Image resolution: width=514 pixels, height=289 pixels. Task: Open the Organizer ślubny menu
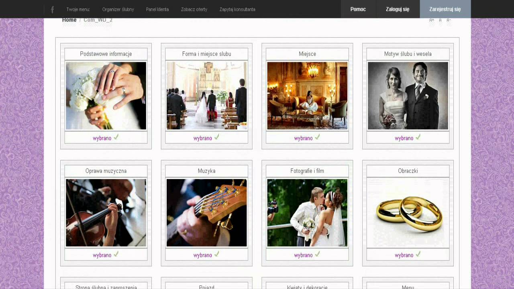118,9
